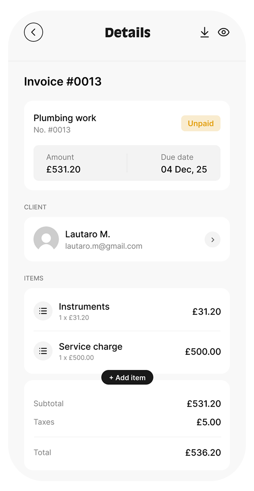Click the Total £536.20 value
The image size is (254, 491).
[203, 453]
